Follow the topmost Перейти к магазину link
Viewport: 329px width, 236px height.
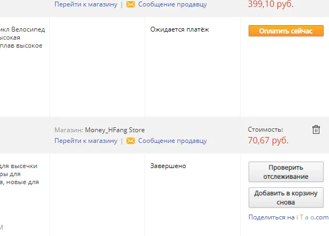pos(86,4)
